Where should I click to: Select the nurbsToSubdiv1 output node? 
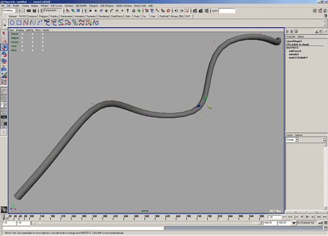pyautogui.click(x=298, y=57)
